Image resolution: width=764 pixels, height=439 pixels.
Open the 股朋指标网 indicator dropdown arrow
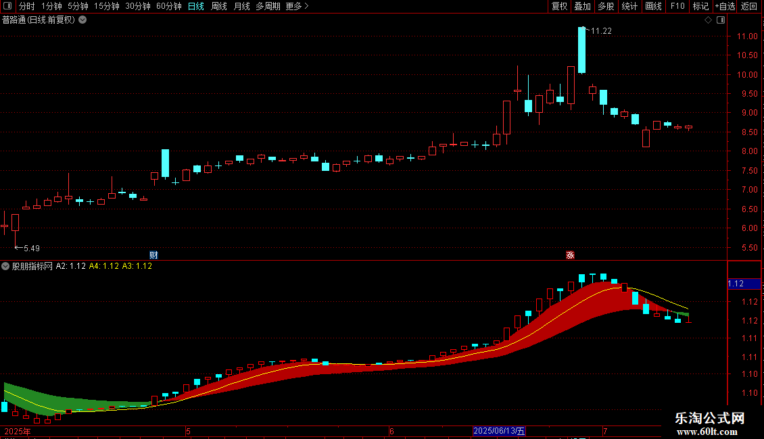click(x=5, y=266)
